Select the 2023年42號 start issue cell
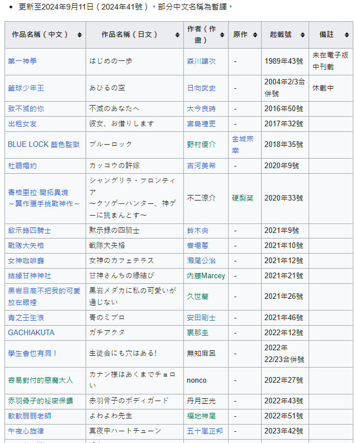This screenshot has width=355, height=443. pyautogui.click(x=284, y=431)
